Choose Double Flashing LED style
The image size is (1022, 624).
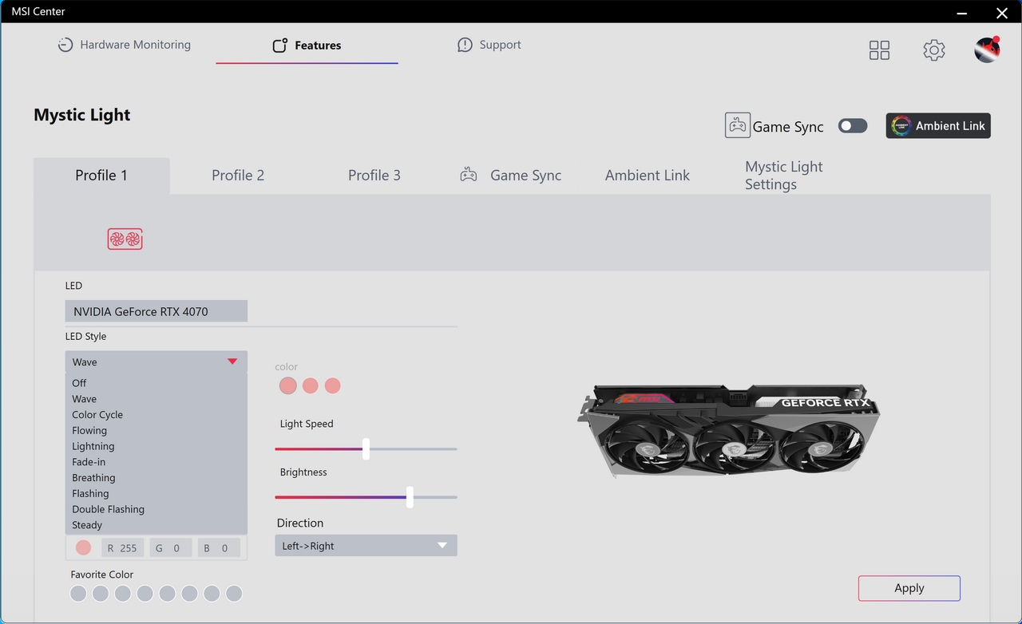[x=156, y=509]
